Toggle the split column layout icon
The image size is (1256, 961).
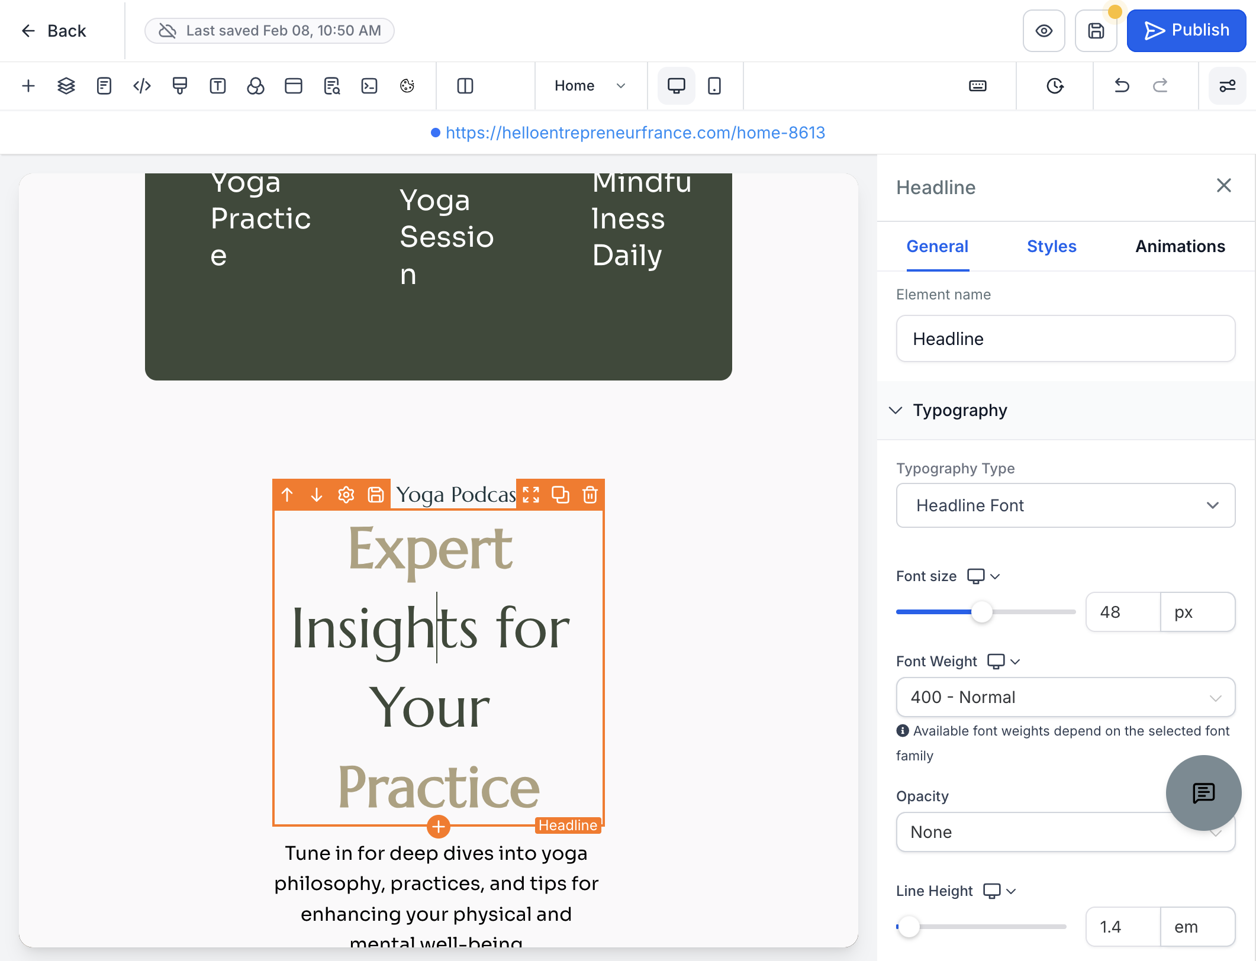pos(465,86)
